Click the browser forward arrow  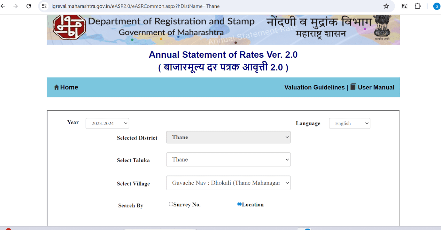tap(15, 6)
